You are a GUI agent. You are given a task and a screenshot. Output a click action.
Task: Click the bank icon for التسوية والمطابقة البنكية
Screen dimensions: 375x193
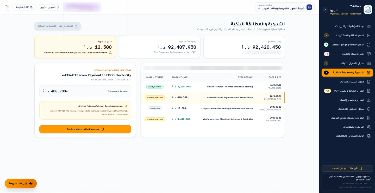tap(368, 73)
